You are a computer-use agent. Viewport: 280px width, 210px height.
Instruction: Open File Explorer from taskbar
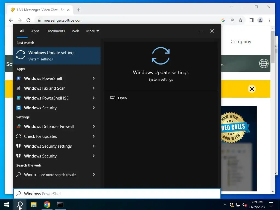(33, 205)
